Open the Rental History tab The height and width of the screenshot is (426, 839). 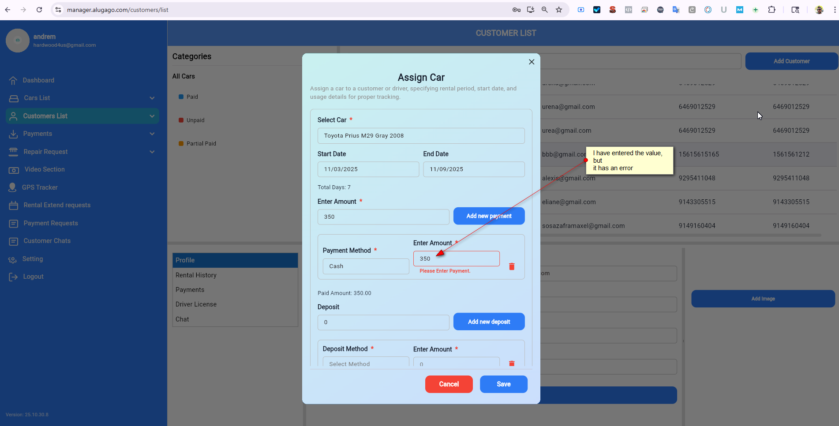click(x=196, y=275)
